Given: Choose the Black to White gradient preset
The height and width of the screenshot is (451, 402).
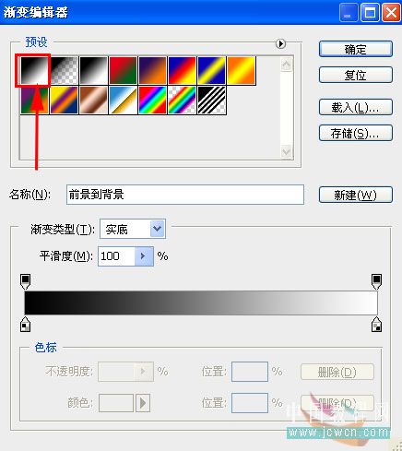Looking at the screenshot, I should pos(93,70).
